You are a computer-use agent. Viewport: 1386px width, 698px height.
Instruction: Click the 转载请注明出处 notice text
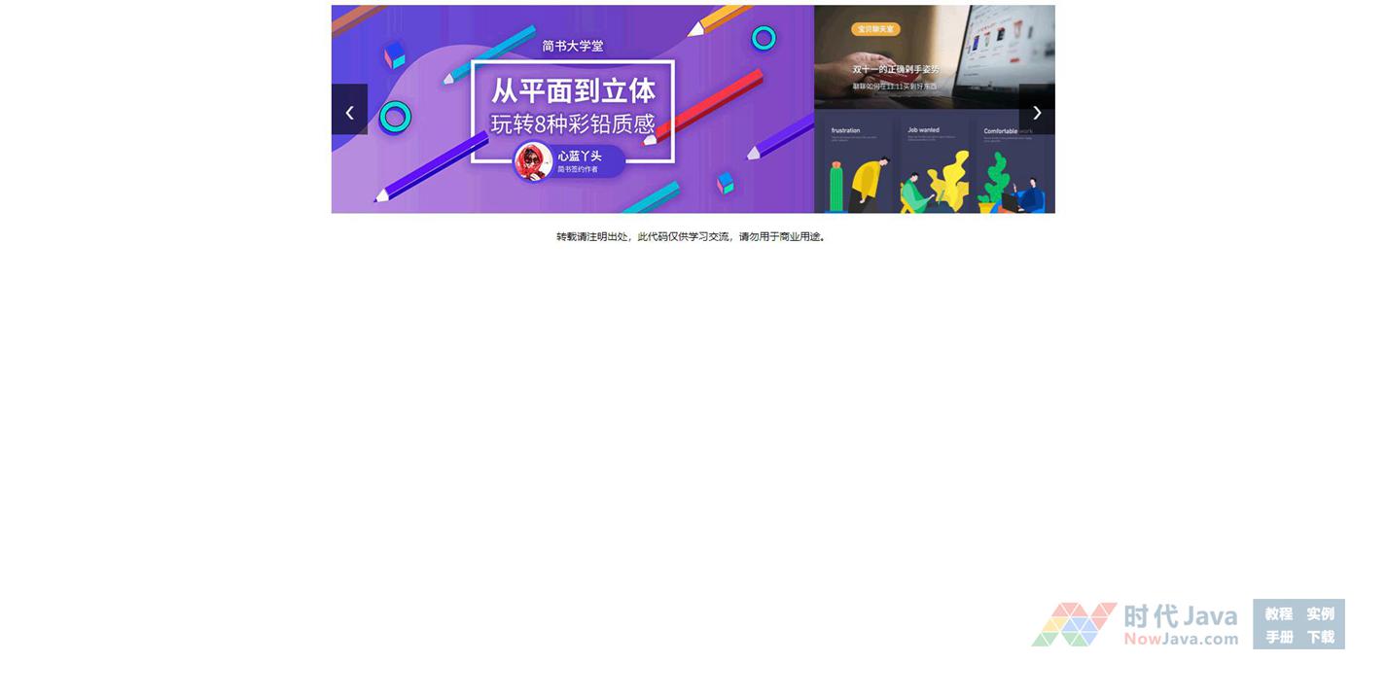click(x=691, y=236)
